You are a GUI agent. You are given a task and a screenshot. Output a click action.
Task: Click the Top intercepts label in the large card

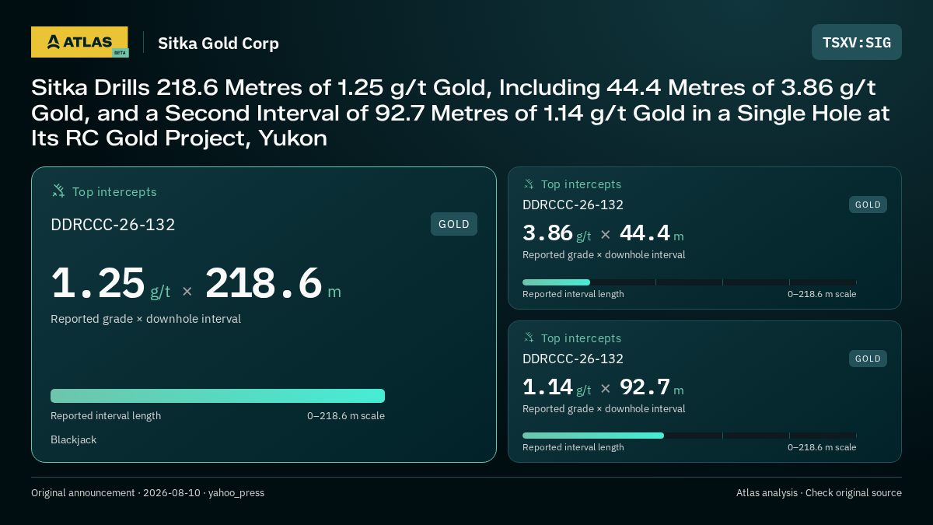[114, 191]
